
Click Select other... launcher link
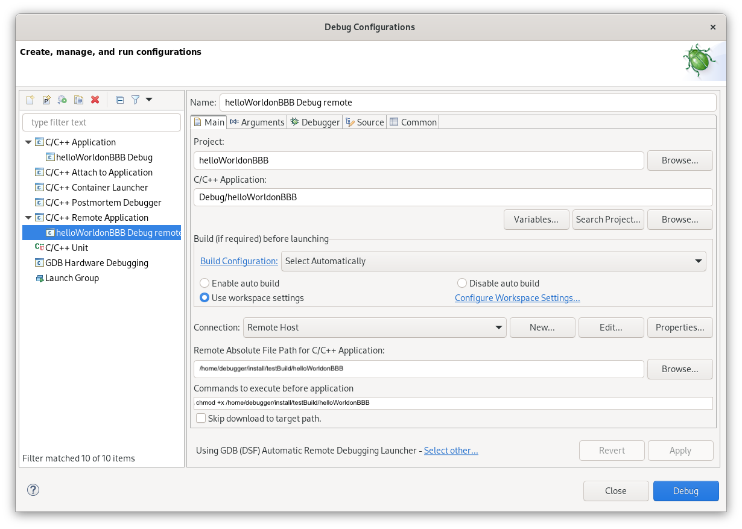(x=451, y=451)
